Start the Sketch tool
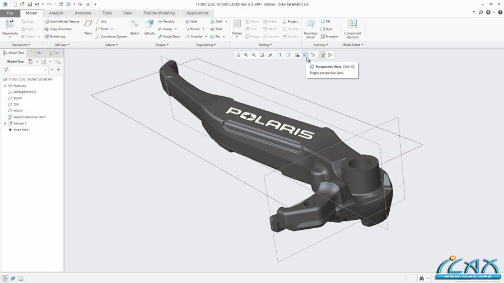The width and height of the screenshot is (504, 283). 134,27
